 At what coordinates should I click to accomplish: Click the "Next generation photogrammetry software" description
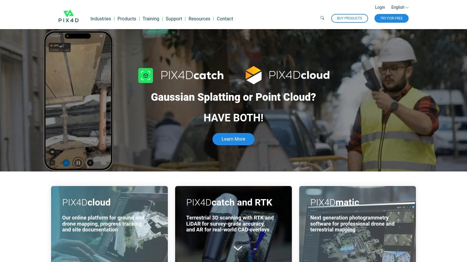coord(352,224)
